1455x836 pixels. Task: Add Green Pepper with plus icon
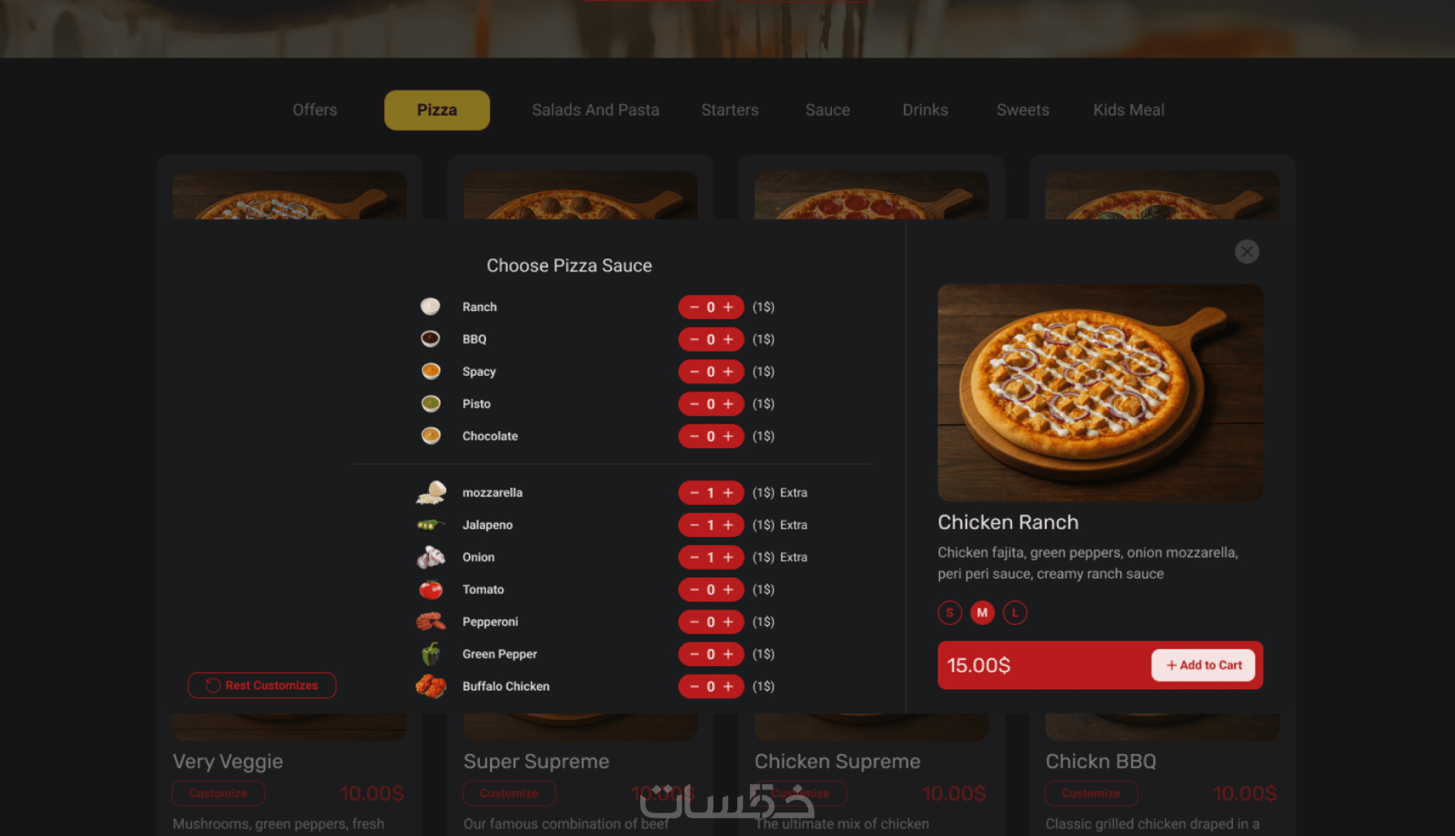pyautogui.click(x=728, y=654)
